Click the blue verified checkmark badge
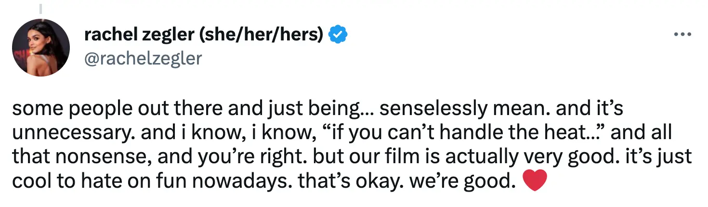Image resolution: width=708 pixels, height=207 pixels. [338, 35]
